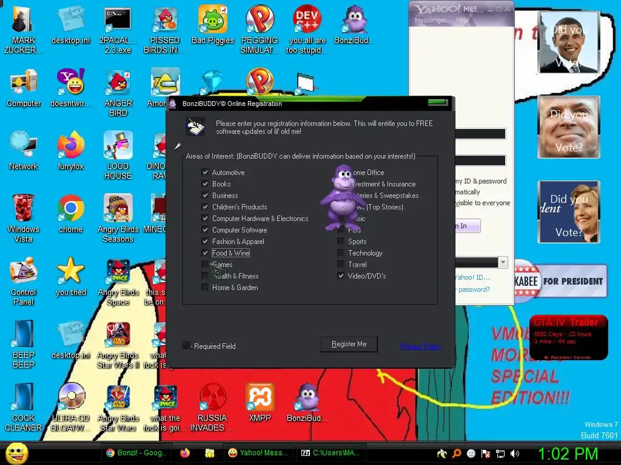Viewport: 621px width, 465px height.
Task: Open the Network desktop icon
Action: tap(24, 150)
